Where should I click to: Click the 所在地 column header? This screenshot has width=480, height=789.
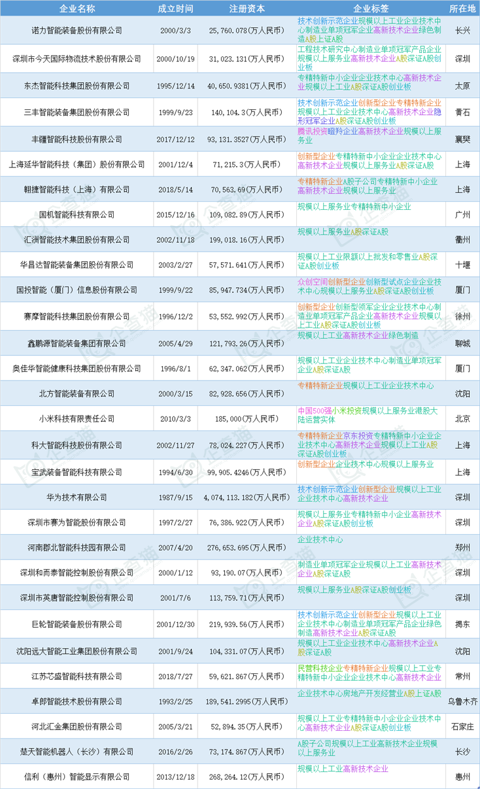(x=462, y=8)
